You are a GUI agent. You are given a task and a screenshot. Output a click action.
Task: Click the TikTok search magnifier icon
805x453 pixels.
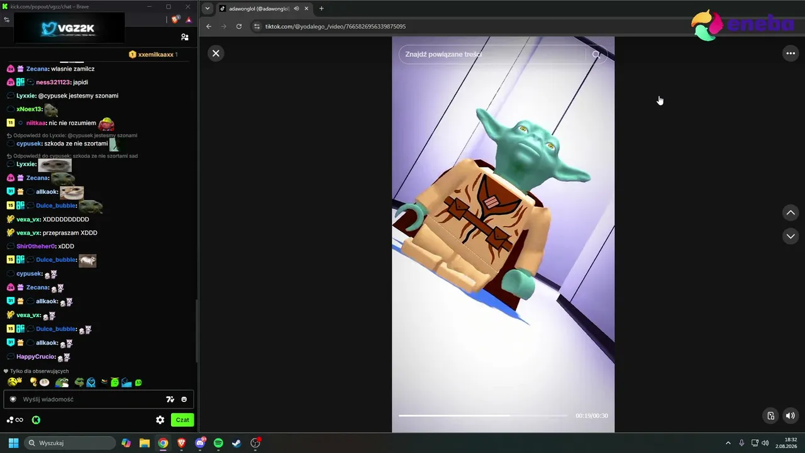pyautogui.click(x=596, y=55)
